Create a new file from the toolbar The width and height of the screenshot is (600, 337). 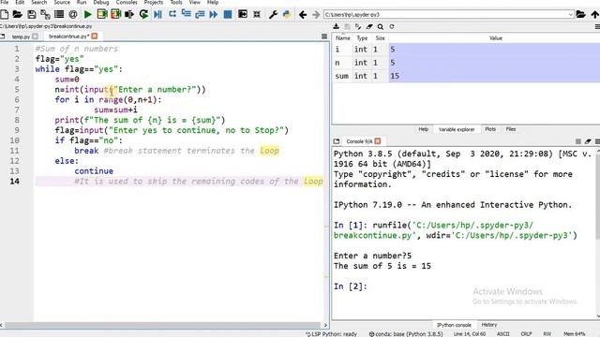(4, 15)
